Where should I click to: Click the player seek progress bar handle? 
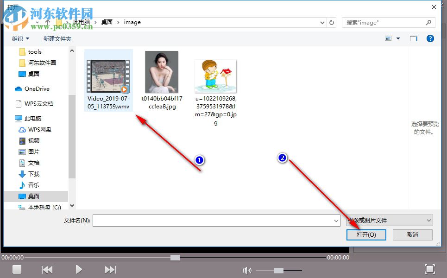(175, 258)
